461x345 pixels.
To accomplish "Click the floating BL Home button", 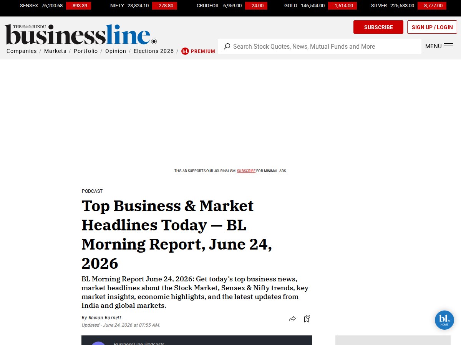I will (x=444, y=320).
